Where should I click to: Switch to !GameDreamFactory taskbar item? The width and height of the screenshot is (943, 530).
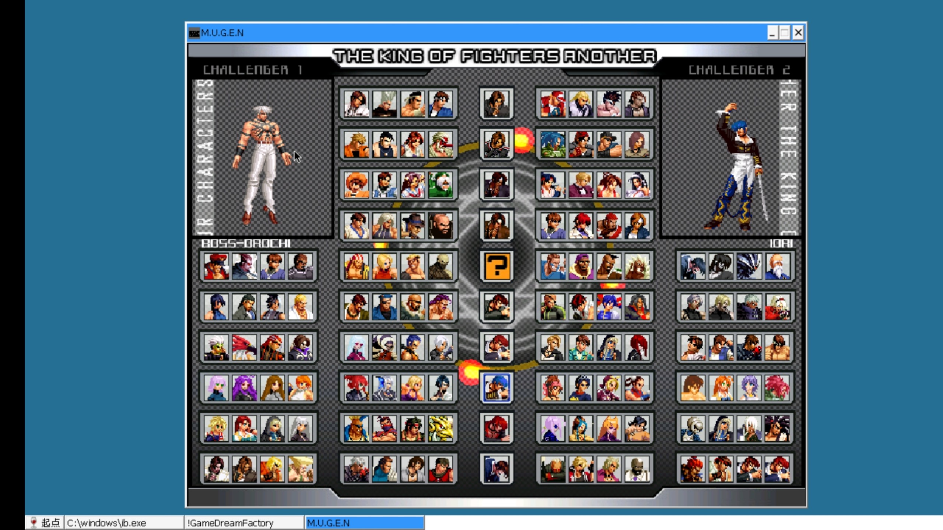(243, 523)
